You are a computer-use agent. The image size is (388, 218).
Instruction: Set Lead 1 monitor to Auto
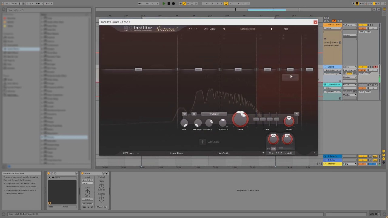tap(350, 74)
